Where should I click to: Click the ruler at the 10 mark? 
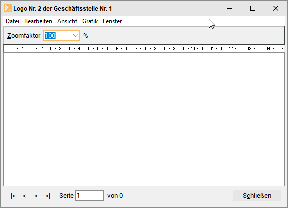[x=193, y=49]
